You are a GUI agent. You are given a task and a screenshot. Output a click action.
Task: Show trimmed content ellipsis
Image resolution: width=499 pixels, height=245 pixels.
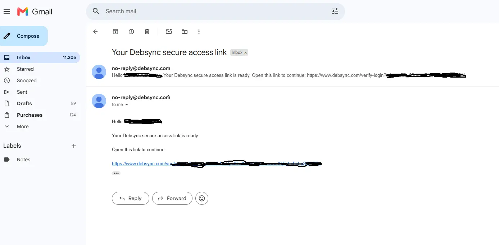116,173
